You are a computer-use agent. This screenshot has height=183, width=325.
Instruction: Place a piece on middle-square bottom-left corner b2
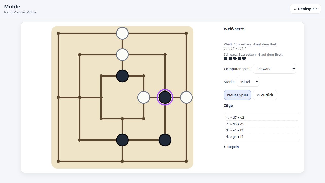(80, 140)
